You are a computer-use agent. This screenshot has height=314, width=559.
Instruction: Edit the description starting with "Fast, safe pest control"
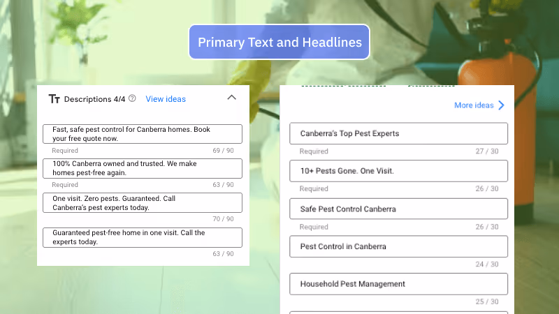tap(143, 134)
